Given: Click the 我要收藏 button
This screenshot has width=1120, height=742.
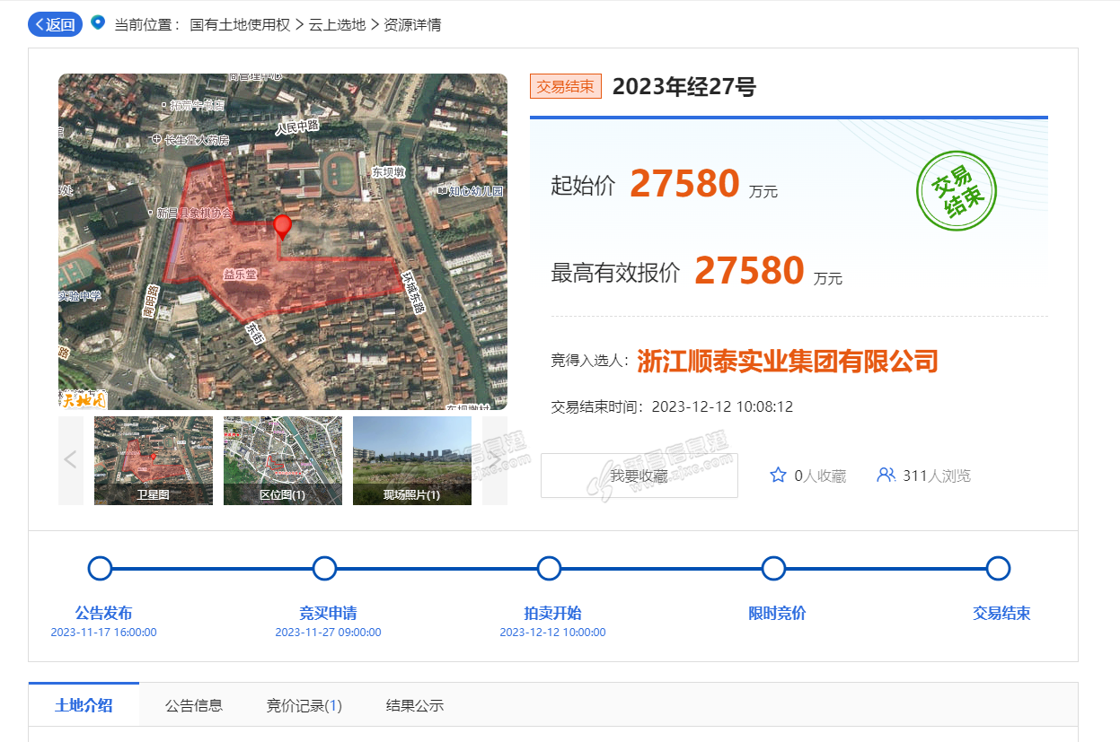Looking at the screenshot, I should [x=639, y=476].
